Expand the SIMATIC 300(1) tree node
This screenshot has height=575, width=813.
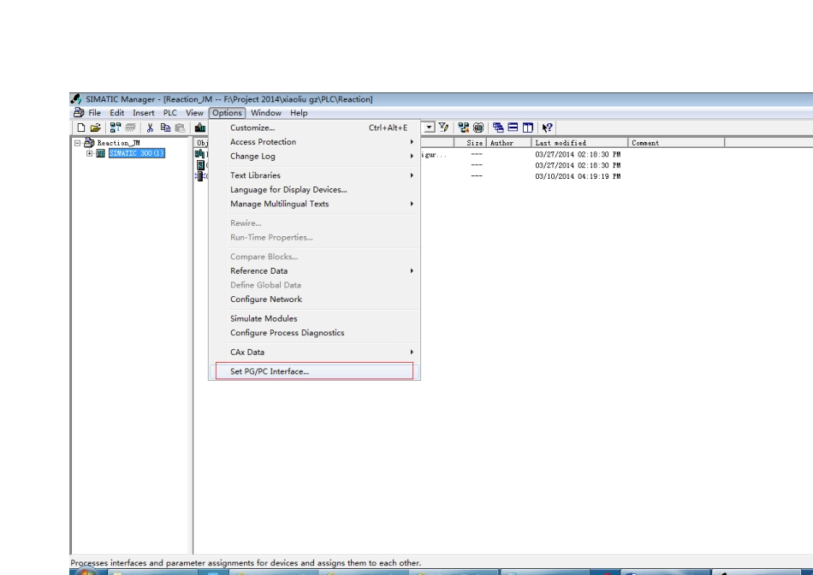pos(89,153)
